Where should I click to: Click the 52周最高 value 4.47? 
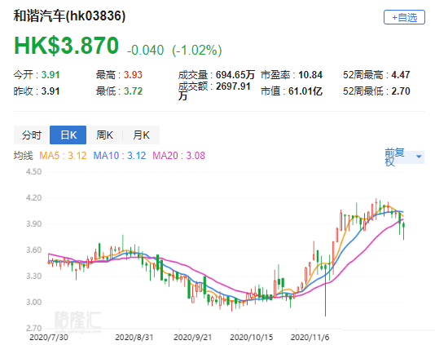401,75
